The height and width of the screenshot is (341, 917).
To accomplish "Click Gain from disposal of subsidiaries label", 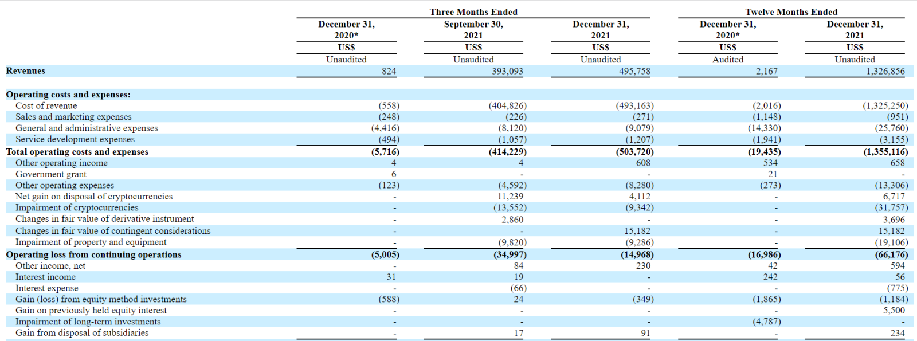I will [x=82, y=333].
